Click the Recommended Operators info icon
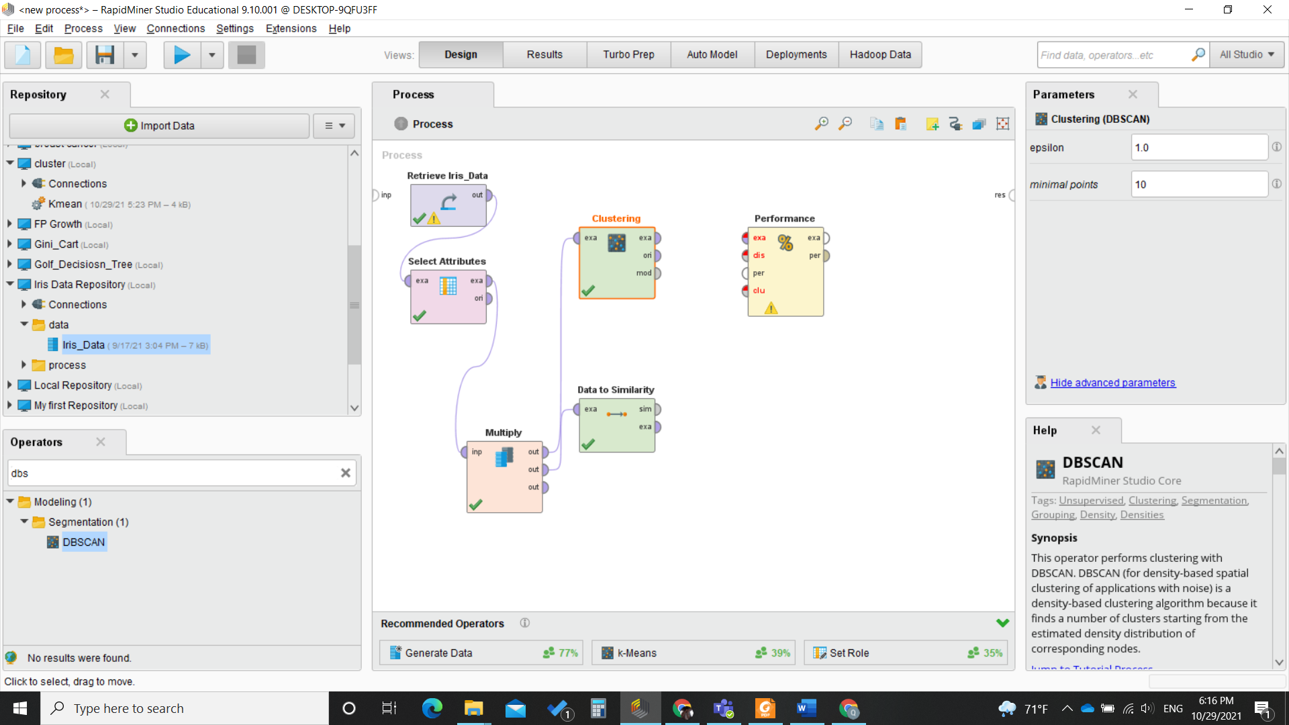The image size is (1289, 725). (x=525, y=623)
